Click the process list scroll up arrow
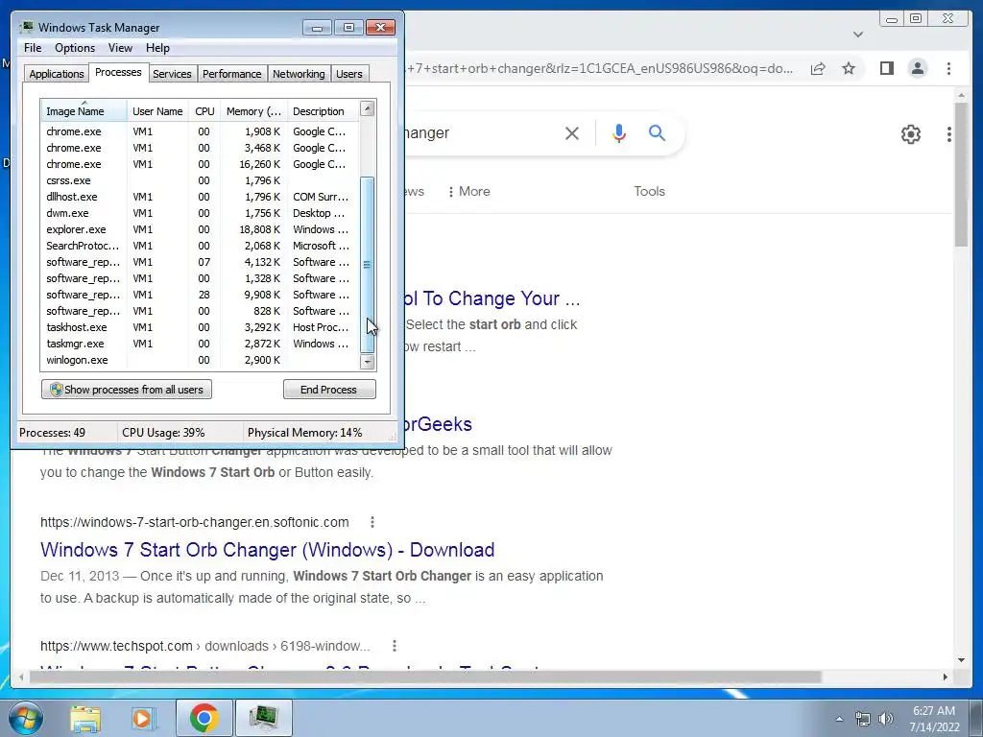The height and width of the screenshot is (737, 983). (368, 108)
